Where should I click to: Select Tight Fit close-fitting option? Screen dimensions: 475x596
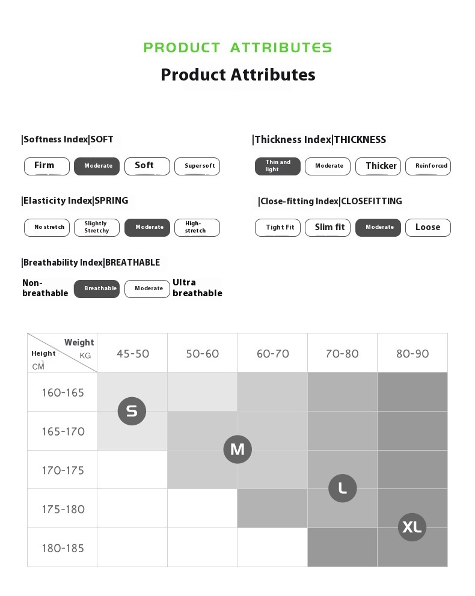click(x=278, y=227)
